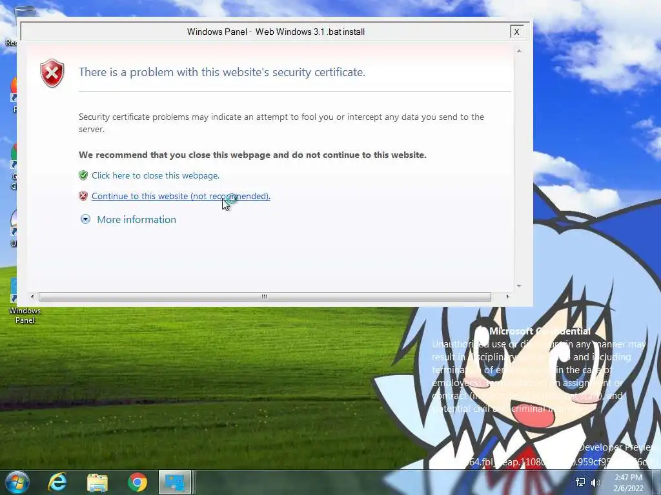Click the horizontal scrollbar thumb

coord(265,296)
